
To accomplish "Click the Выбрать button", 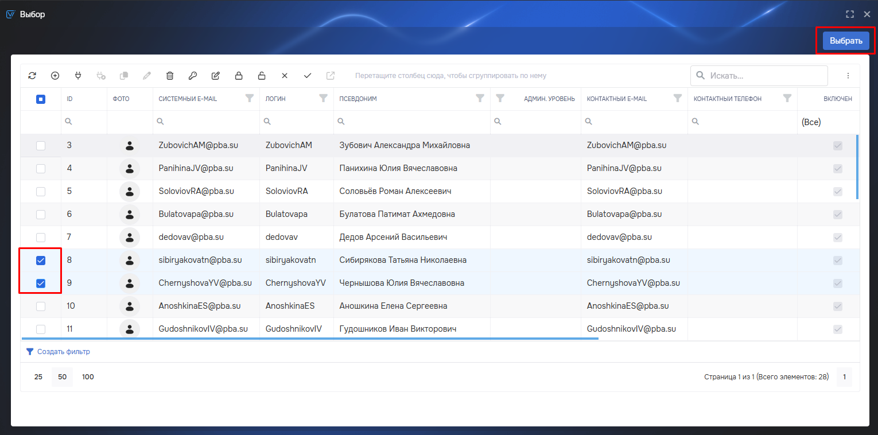I will [x=846, y=41].
